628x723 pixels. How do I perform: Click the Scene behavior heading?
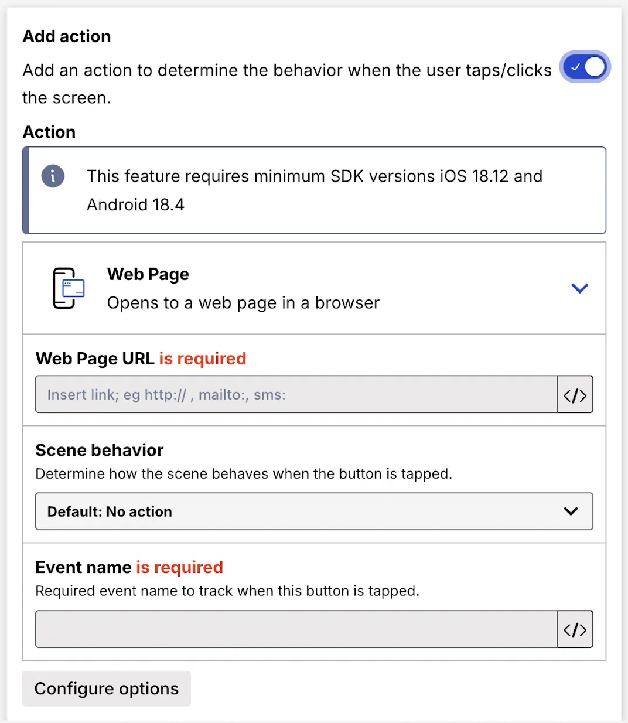(100, 450)
